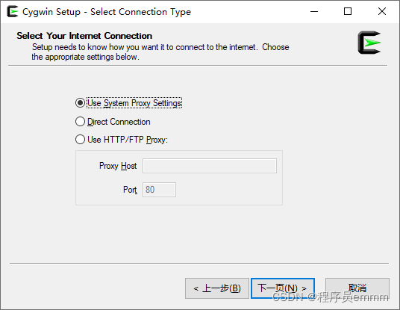
Task: Click the Use System Proxy Settings label
Action: (134, 103)
